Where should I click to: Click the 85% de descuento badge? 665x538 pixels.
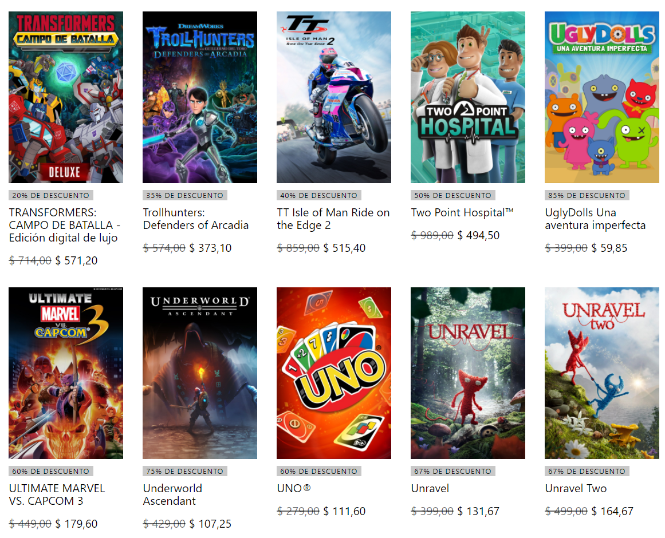[x=587, y=195]
